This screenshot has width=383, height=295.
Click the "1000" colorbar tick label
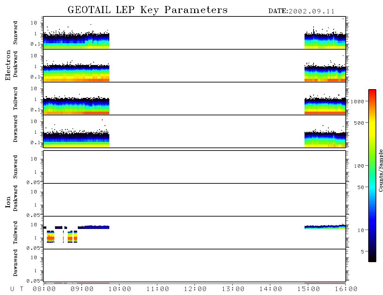coord(357,102)
